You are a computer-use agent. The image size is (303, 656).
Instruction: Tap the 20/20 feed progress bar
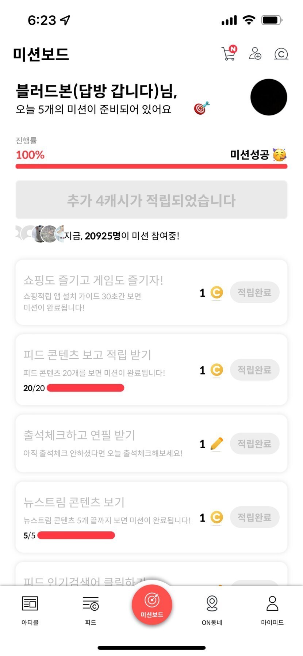coord(85,388)
